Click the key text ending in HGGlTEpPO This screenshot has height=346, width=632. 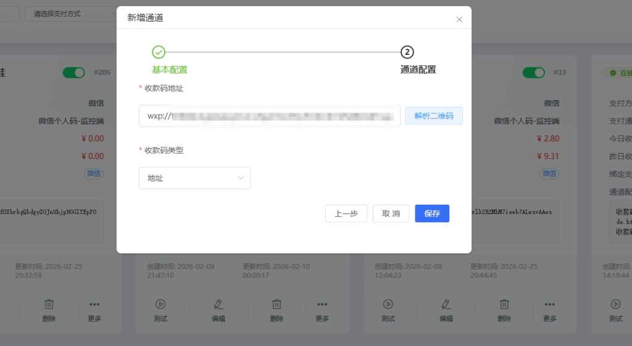(48, 212)
